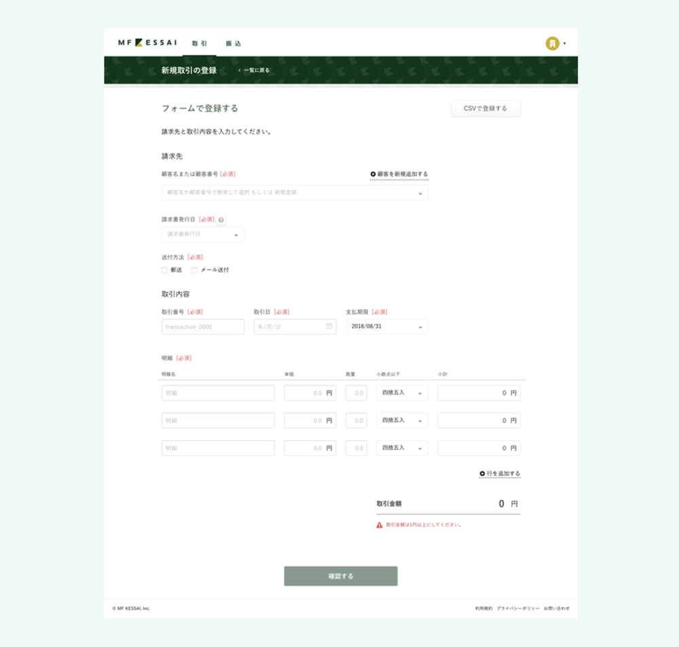This screenshot has width=679, height=647.
Task: Go back via 一覧に戻る link
Action: tap(254, 70)
